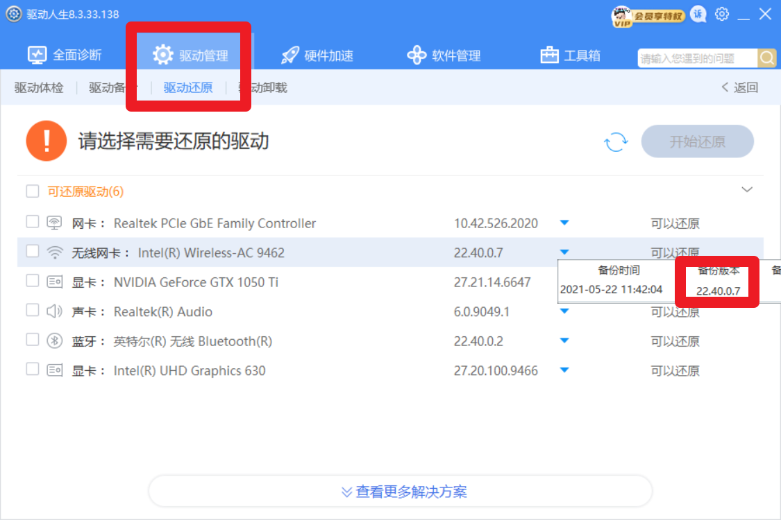Click the 请选择需要还原的驱动 heading
Image resolution: width=781 pixels, height=520 pixels.
pyautogui.click(x=174, y=141)
